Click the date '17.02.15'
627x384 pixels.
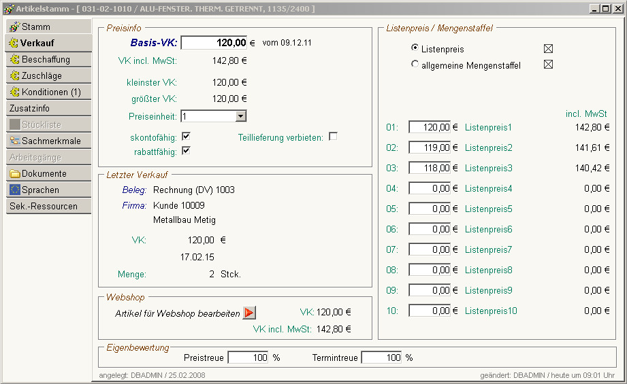(197, 257)
